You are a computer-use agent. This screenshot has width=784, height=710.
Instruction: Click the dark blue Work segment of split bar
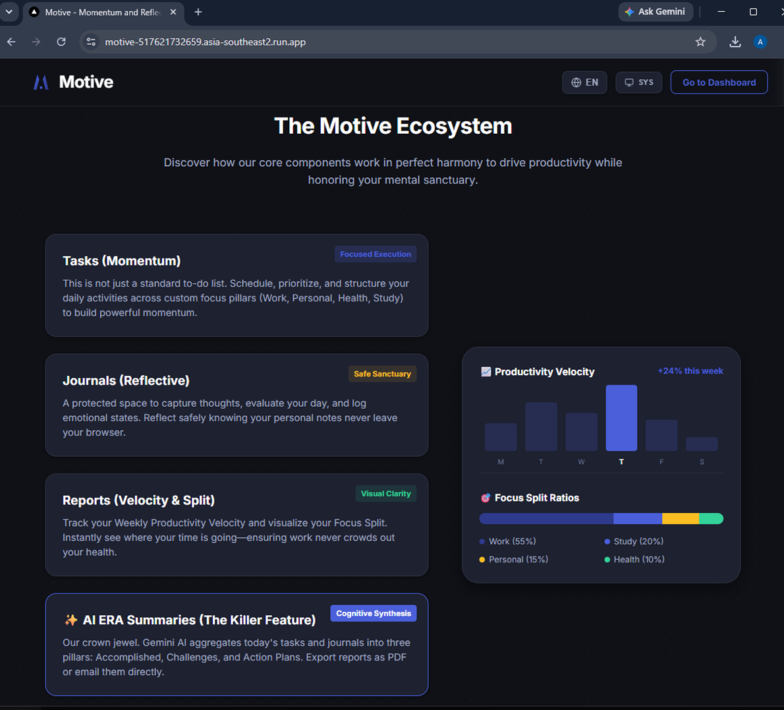[x=547, y=518]
